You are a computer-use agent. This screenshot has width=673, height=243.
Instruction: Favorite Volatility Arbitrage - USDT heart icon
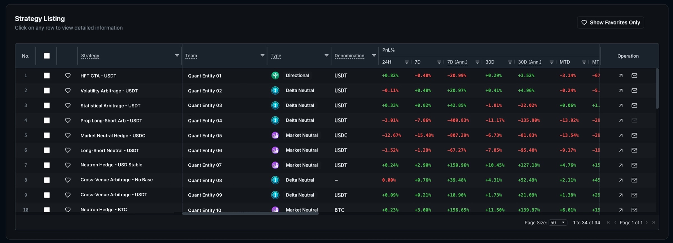coord(68,90)
